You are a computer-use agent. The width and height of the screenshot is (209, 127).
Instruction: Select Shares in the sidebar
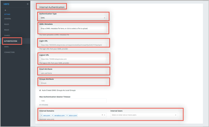click(7, 36)
